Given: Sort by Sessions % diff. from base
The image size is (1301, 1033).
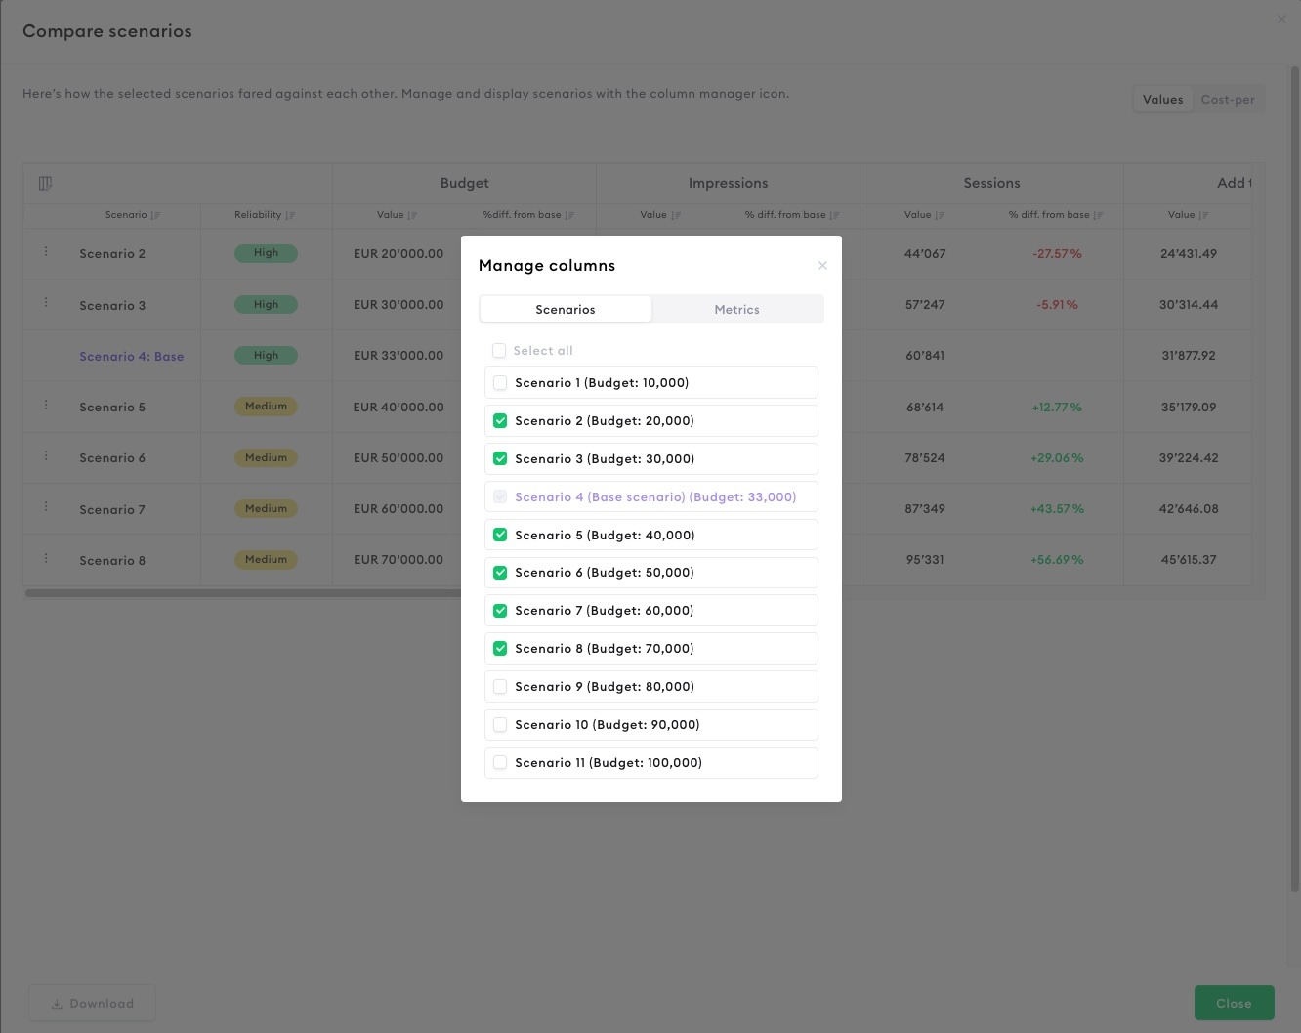Looking at the screenshot, I should pyautogui.click(x=1098, y=215).
